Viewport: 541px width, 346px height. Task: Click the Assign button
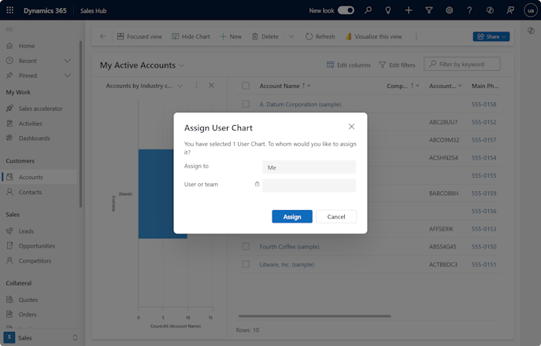pyautogui.click(x=292, y=216)
